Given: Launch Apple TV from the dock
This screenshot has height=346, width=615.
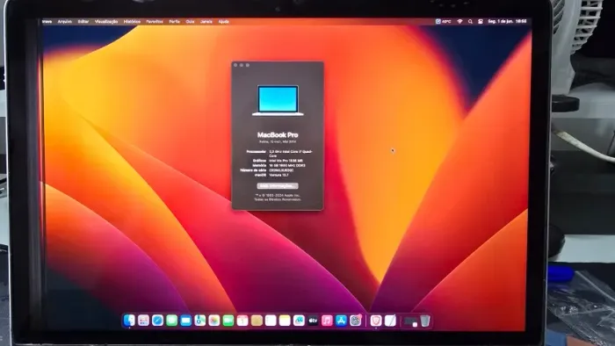Looking at the screenshot, I should tap(313, 321).
